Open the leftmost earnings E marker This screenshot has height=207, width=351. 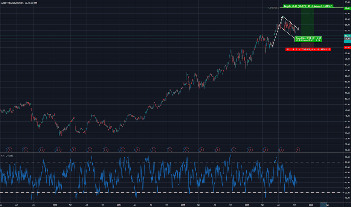coord(10,150)
